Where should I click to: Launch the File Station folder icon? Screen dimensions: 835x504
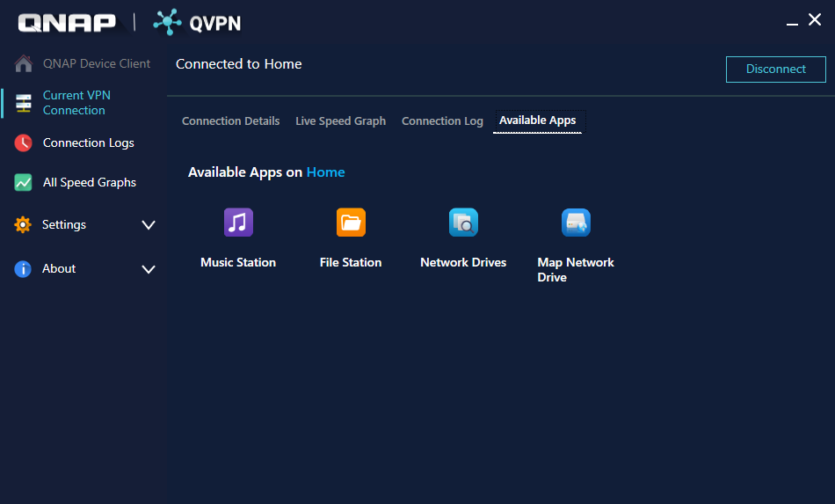tap(351, 223)
